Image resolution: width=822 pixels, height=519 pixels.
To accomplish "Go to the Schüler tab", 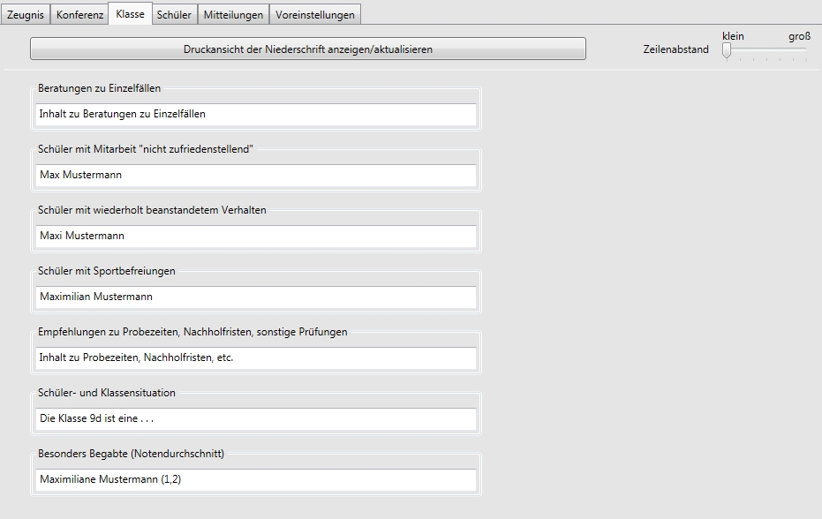I will coord(173,15).
